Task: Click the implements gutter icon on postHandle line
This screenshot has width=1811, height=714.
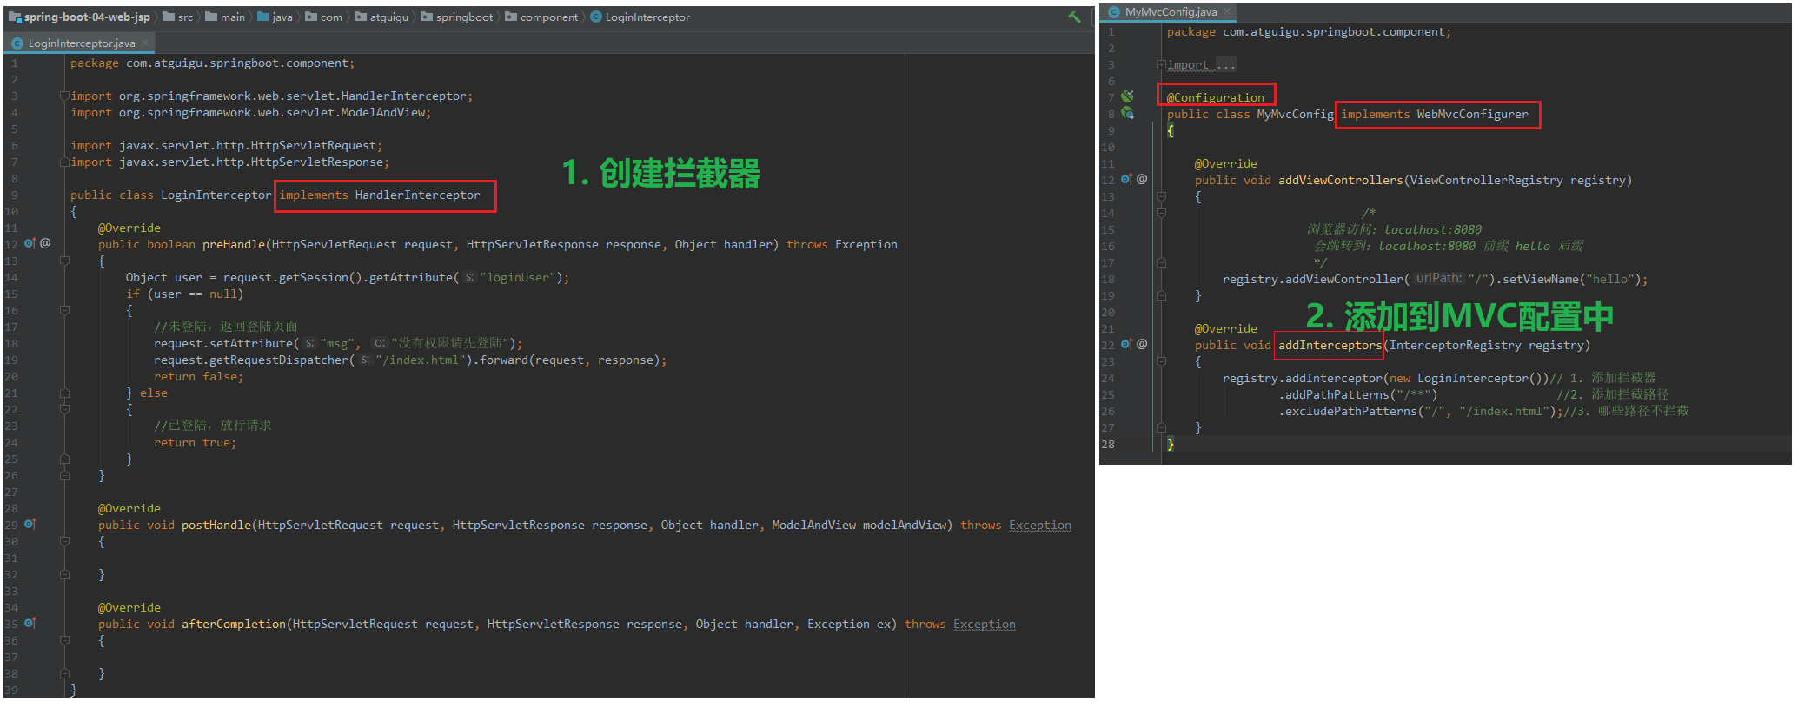Action: point(30,525)
